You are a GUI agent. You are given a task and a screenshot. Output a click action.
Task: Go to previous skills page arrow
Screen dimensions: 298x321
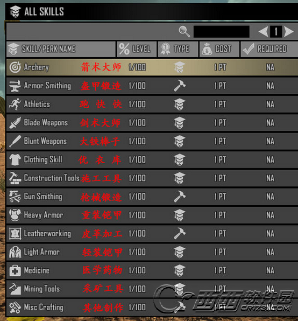pos(264,32)
